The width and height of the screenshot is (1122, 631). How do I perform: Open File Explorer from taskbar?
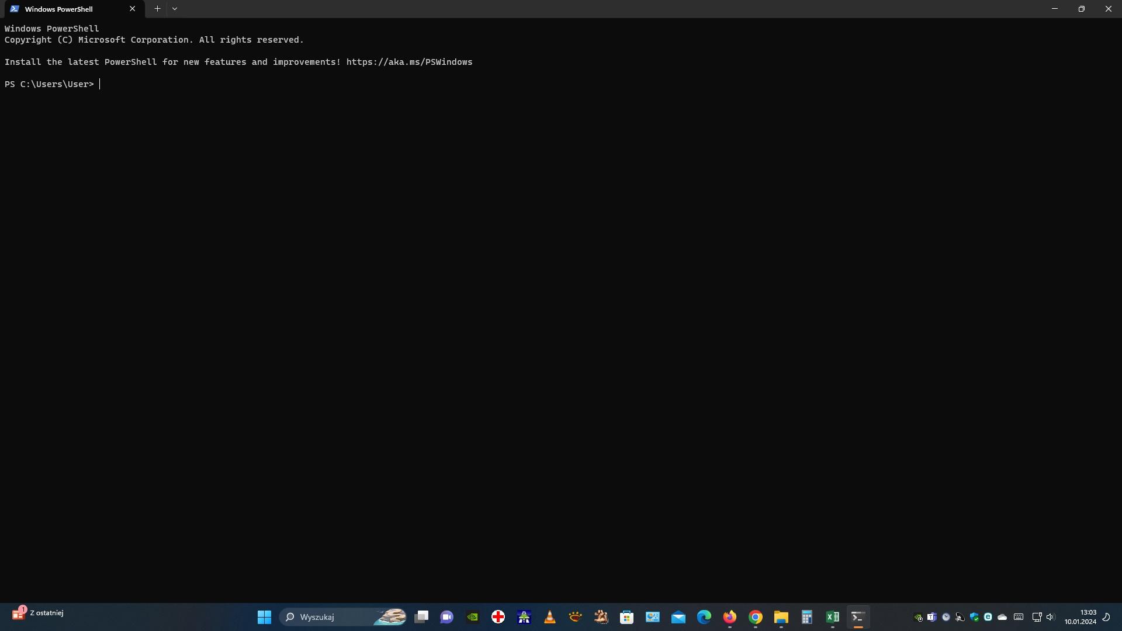[x=781, y=617]
